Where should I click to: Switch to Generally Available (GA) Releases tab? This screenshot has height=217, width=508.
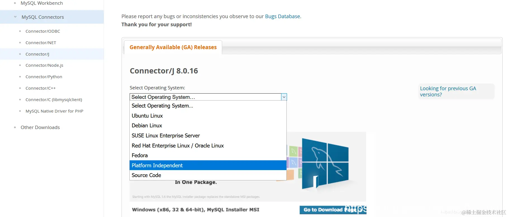[173, 47]
